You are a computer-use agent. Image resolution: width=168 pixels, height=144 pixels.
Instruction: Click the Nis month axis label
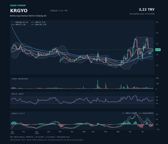pos(72,132)
